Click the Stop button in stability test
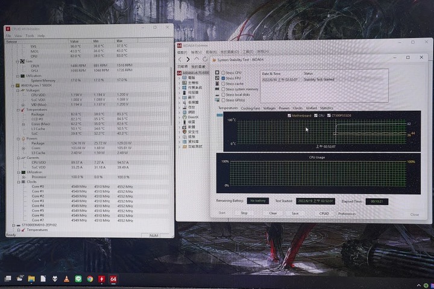The width and height of the screenshot is (434, 289). pyautogui.click(x=244, y=213)
